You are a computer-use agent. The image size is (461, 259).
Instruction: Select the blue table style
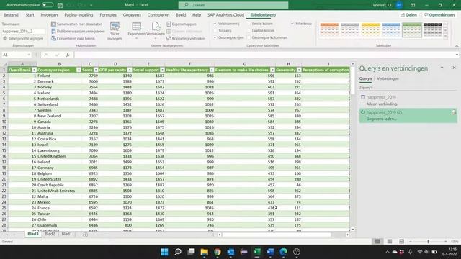[x=391, y=29]
